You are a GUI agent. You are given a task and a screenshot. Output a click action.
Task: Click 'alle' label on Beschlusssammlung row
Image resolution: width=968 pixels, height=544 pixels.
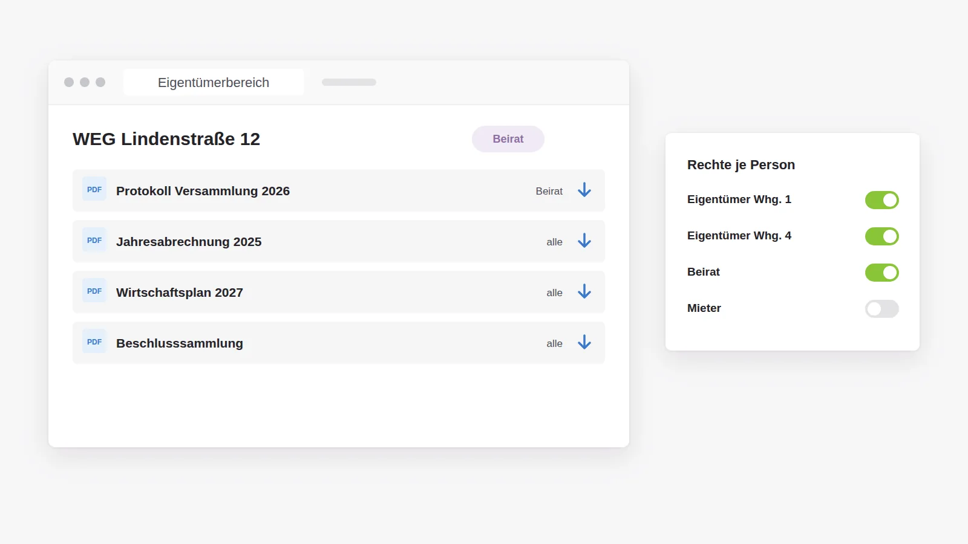pos(555,343)
